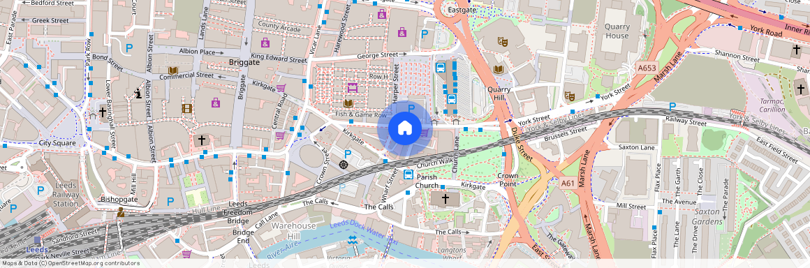Select the Quarry House label
This screenshot has height=268, width=810.
tap(617, 31)
